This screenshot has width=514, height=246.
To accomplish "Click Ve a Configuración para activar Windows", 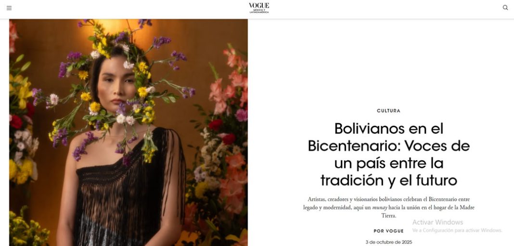I will 457,230.
